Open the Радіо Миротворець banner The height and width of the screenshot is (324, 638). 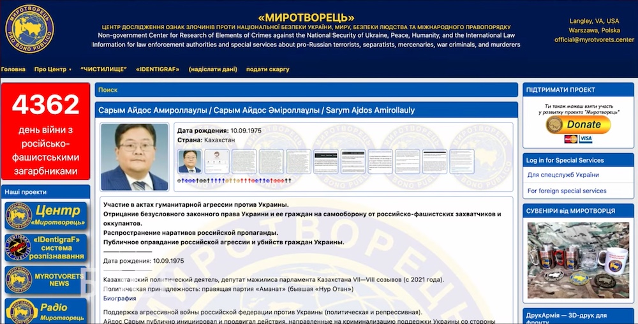(x=46, y=311)
